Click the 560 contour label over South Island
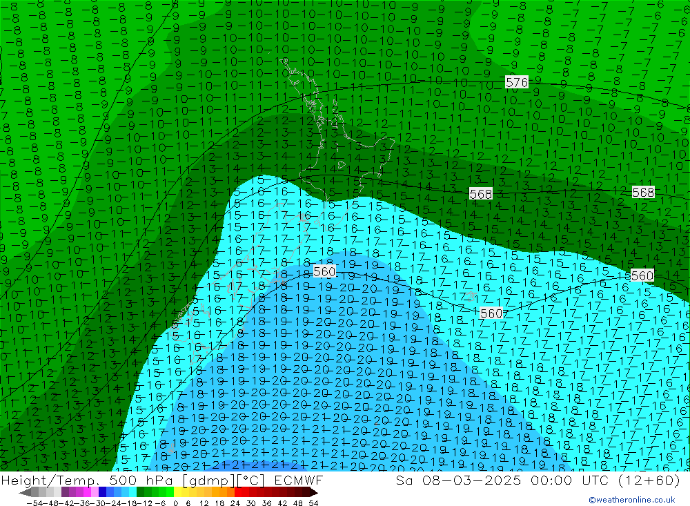 point(324,271)
